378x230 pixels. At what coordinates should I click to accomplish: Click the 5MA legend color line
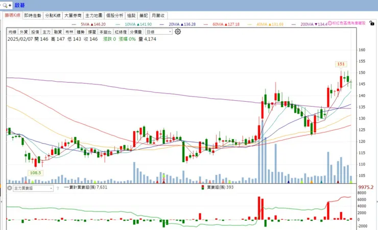[74, 25]
